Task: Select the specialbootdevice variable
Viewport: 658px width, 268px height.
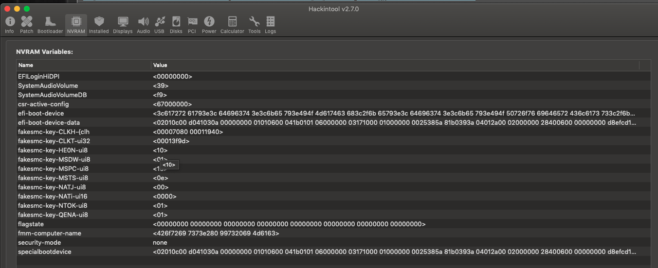Action: (333, 252)
